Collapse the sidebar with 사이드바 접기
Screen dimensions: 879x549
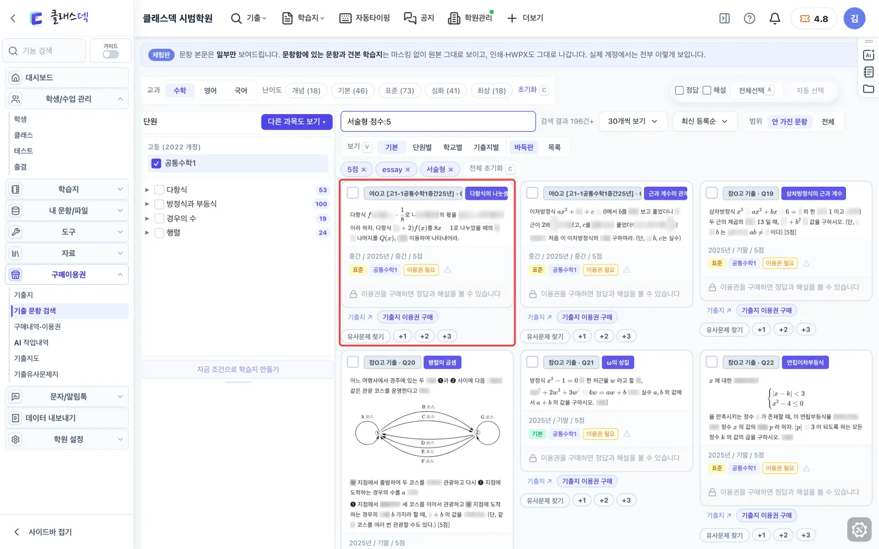point(43,531)
